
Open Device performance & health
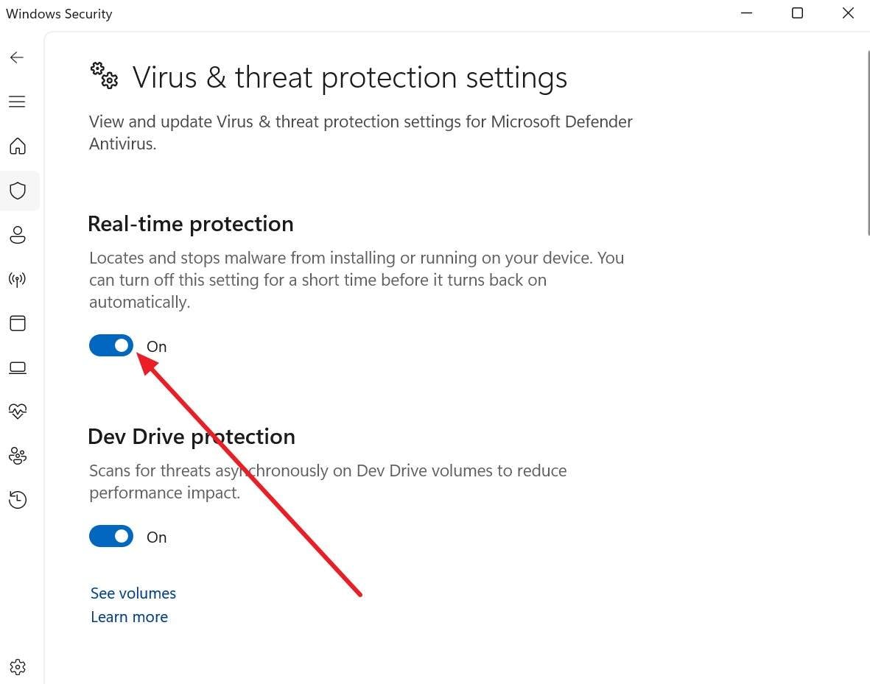[17, 412]
